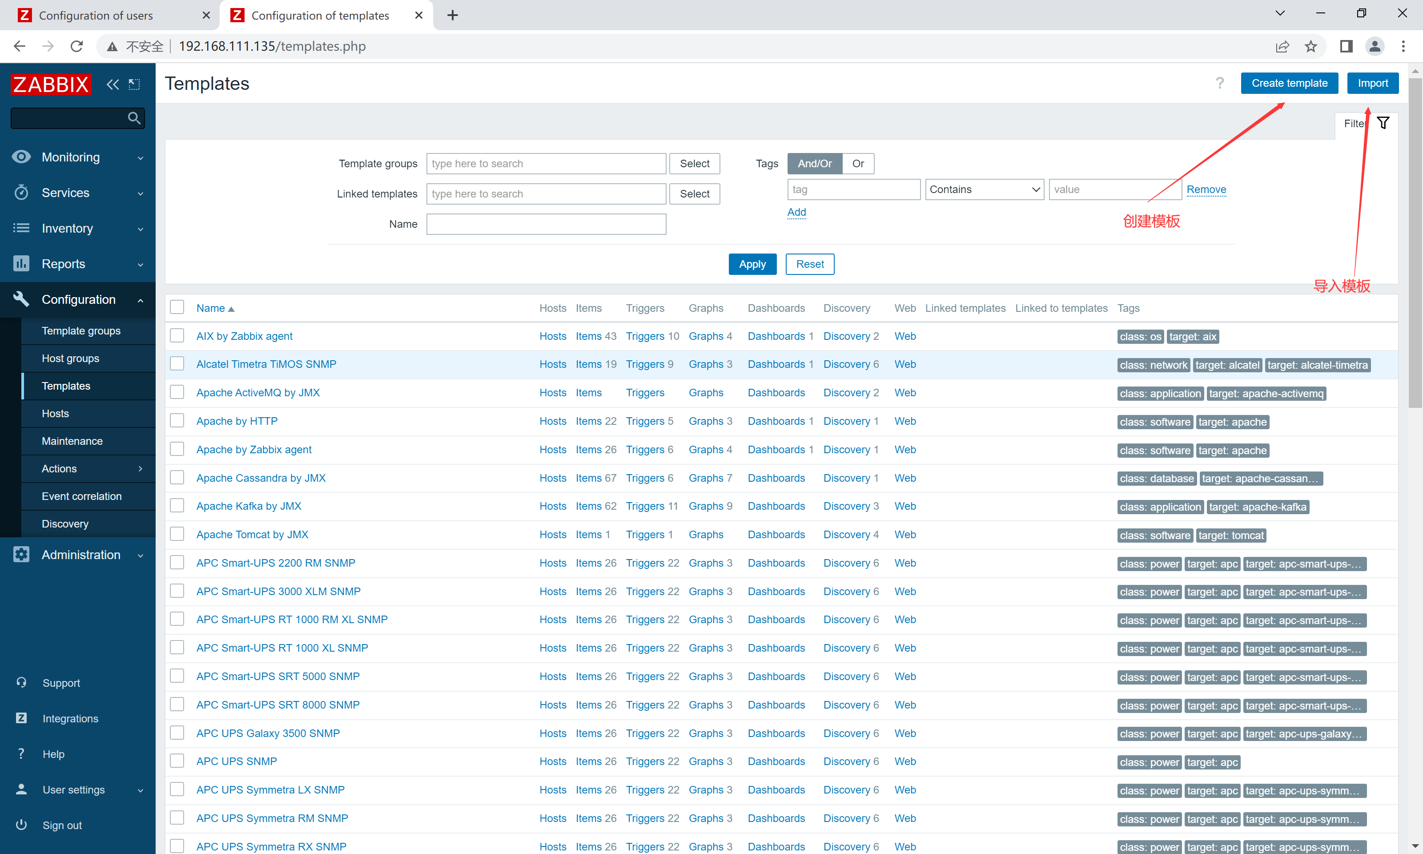This screenshot has height=854, width=1423.
Task: Open the browser profile avatar icon
Action: pyautogui.click(x=1375, y=46)
